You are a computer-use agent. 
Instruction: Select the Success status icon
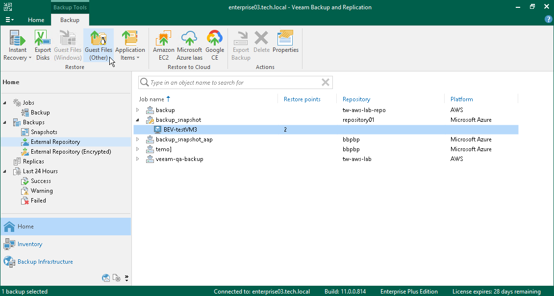(25, 181)
